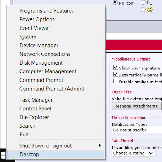Select the No icon radio button

115,2
